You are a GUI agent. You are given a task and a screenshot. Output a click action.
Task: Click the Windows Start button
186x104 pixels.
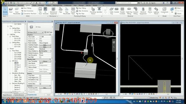[5, 101]
